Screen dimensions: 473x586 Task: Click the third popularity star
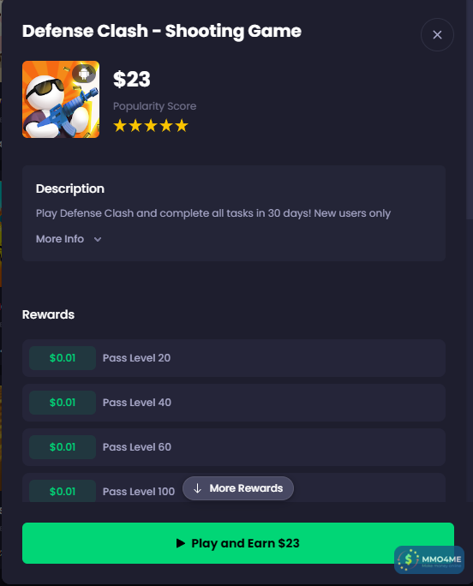pyautogui.click(x=151, y=126)
